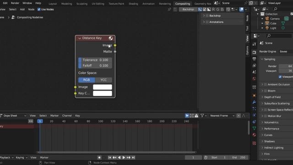Screen dimensions: 293x165
Task: Switch to the Shading workspace tab
Action: tap(133, 4)
